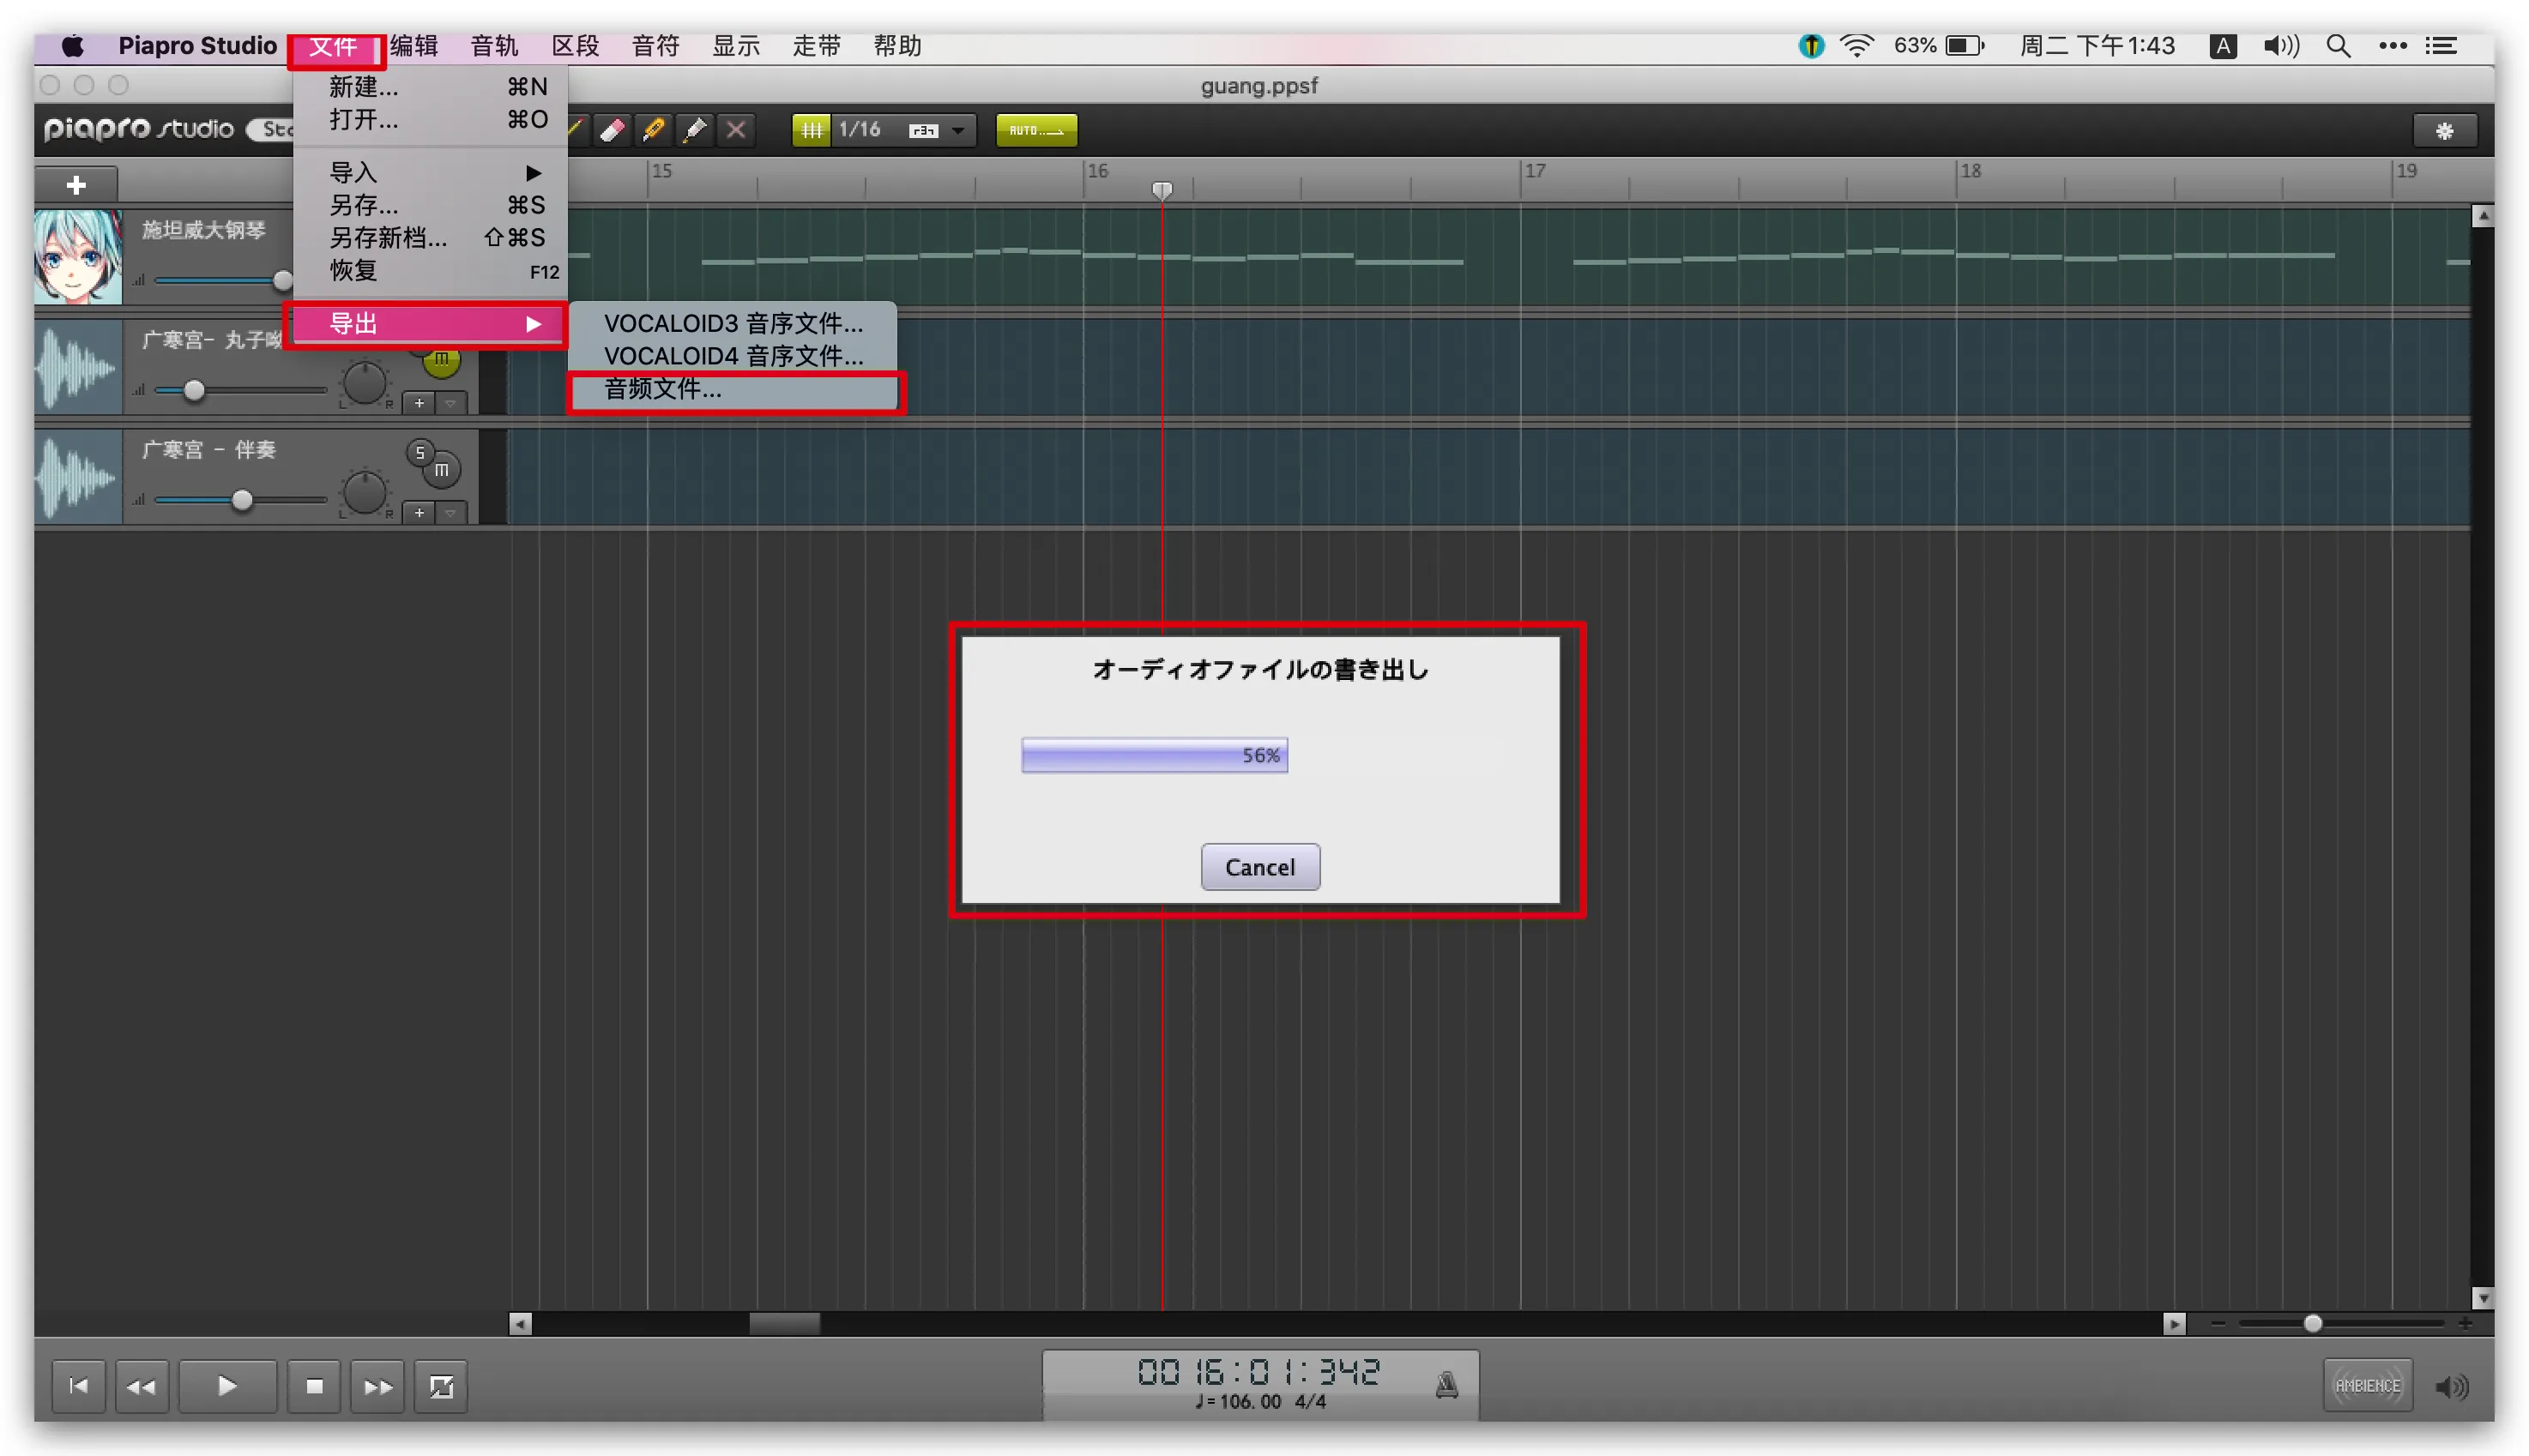Image resolution: width=2529 pixels, height=1456 pixels.
Task: Stop playback with the stop button
Action: [314, 1386]
